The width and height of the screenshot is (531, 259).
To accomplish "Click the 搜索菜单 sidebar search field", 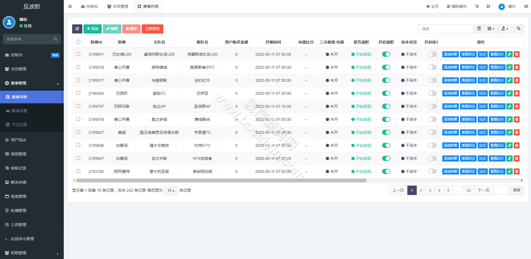I will (32, 39).
